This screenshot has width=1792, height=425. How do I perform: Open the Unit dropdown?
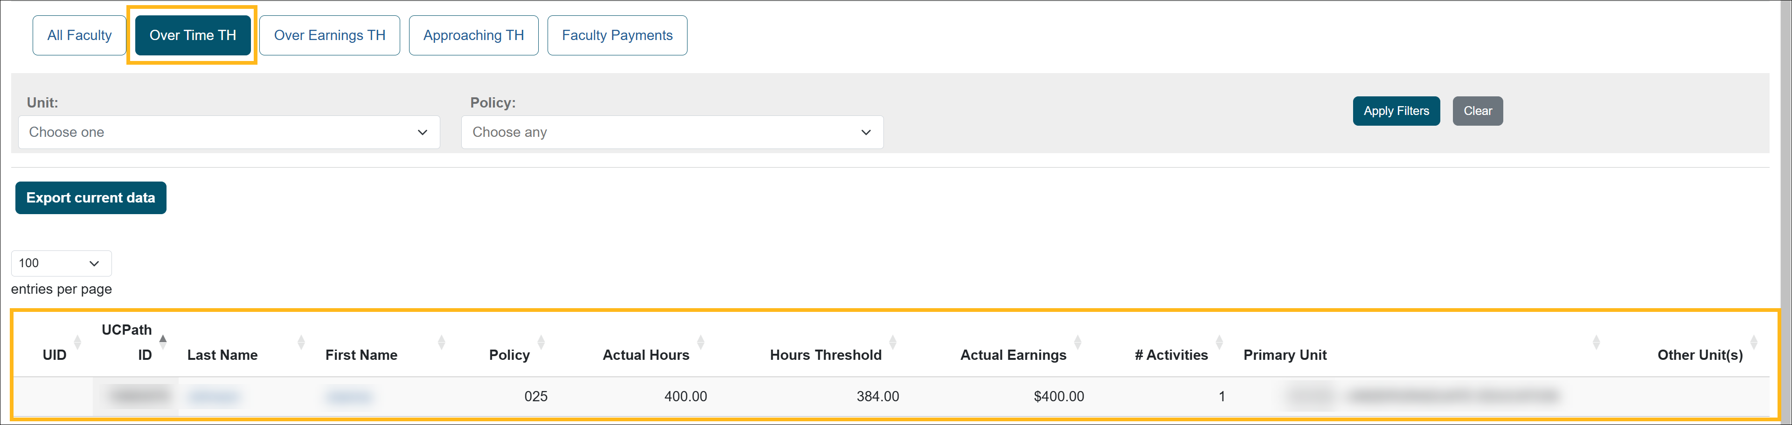point(229,132)
